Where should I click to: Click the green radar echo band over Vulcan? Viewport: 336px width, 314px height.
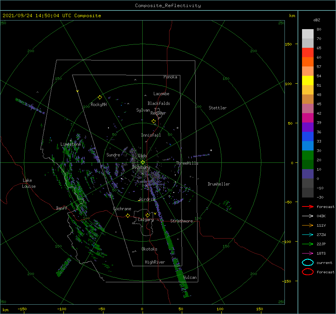182,279
